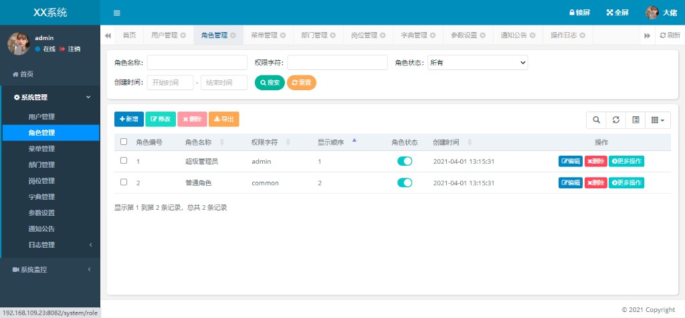Click 删除 for the admin row
The height and width of the screenshot is (318, 685).
[596, 162]
